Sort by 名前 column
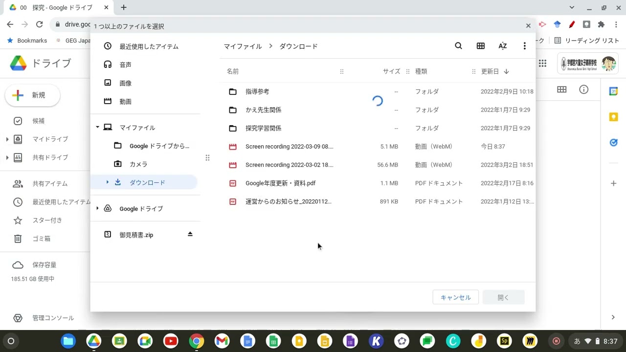The image size is (626, 352). coord(233,71)
